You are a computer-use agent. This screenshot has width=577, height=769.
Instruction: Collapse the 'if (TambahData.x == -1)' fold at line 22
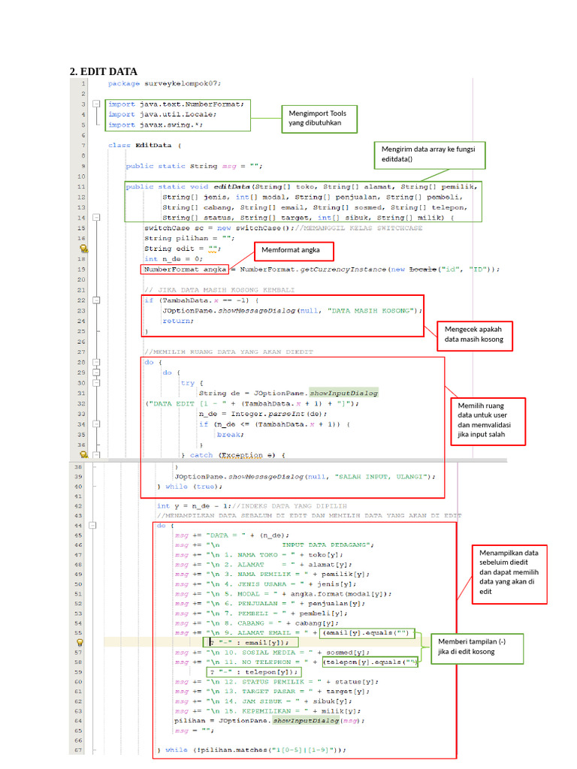coord(97,300)
